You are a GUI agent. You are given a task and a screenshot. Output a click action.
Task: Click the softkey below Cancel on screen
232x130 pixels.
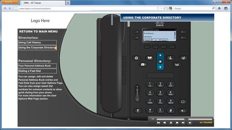coord(164,47)
